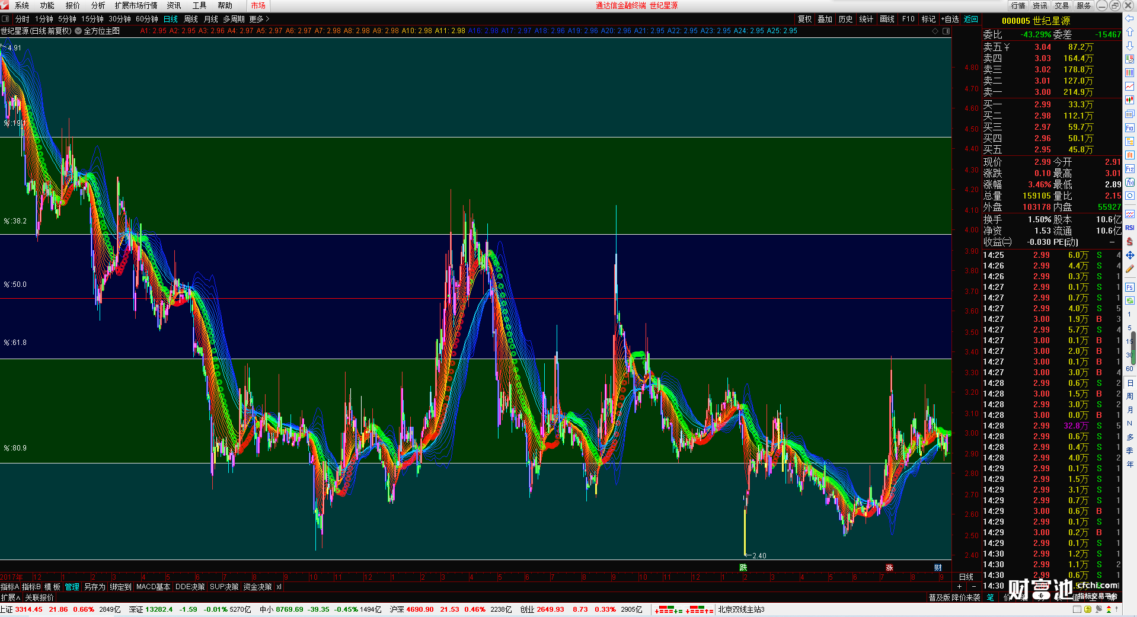The width and height of the screenshot is (1137, 617).
Task: Open the line chart icon in right sidebar
Action: click(1129, 87)
